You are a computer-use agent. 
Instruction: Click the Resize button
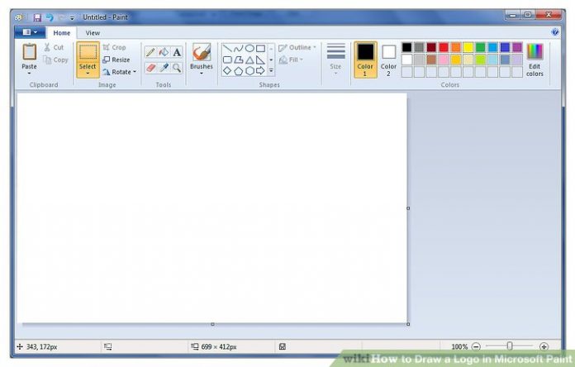click(x=116, y=60)
